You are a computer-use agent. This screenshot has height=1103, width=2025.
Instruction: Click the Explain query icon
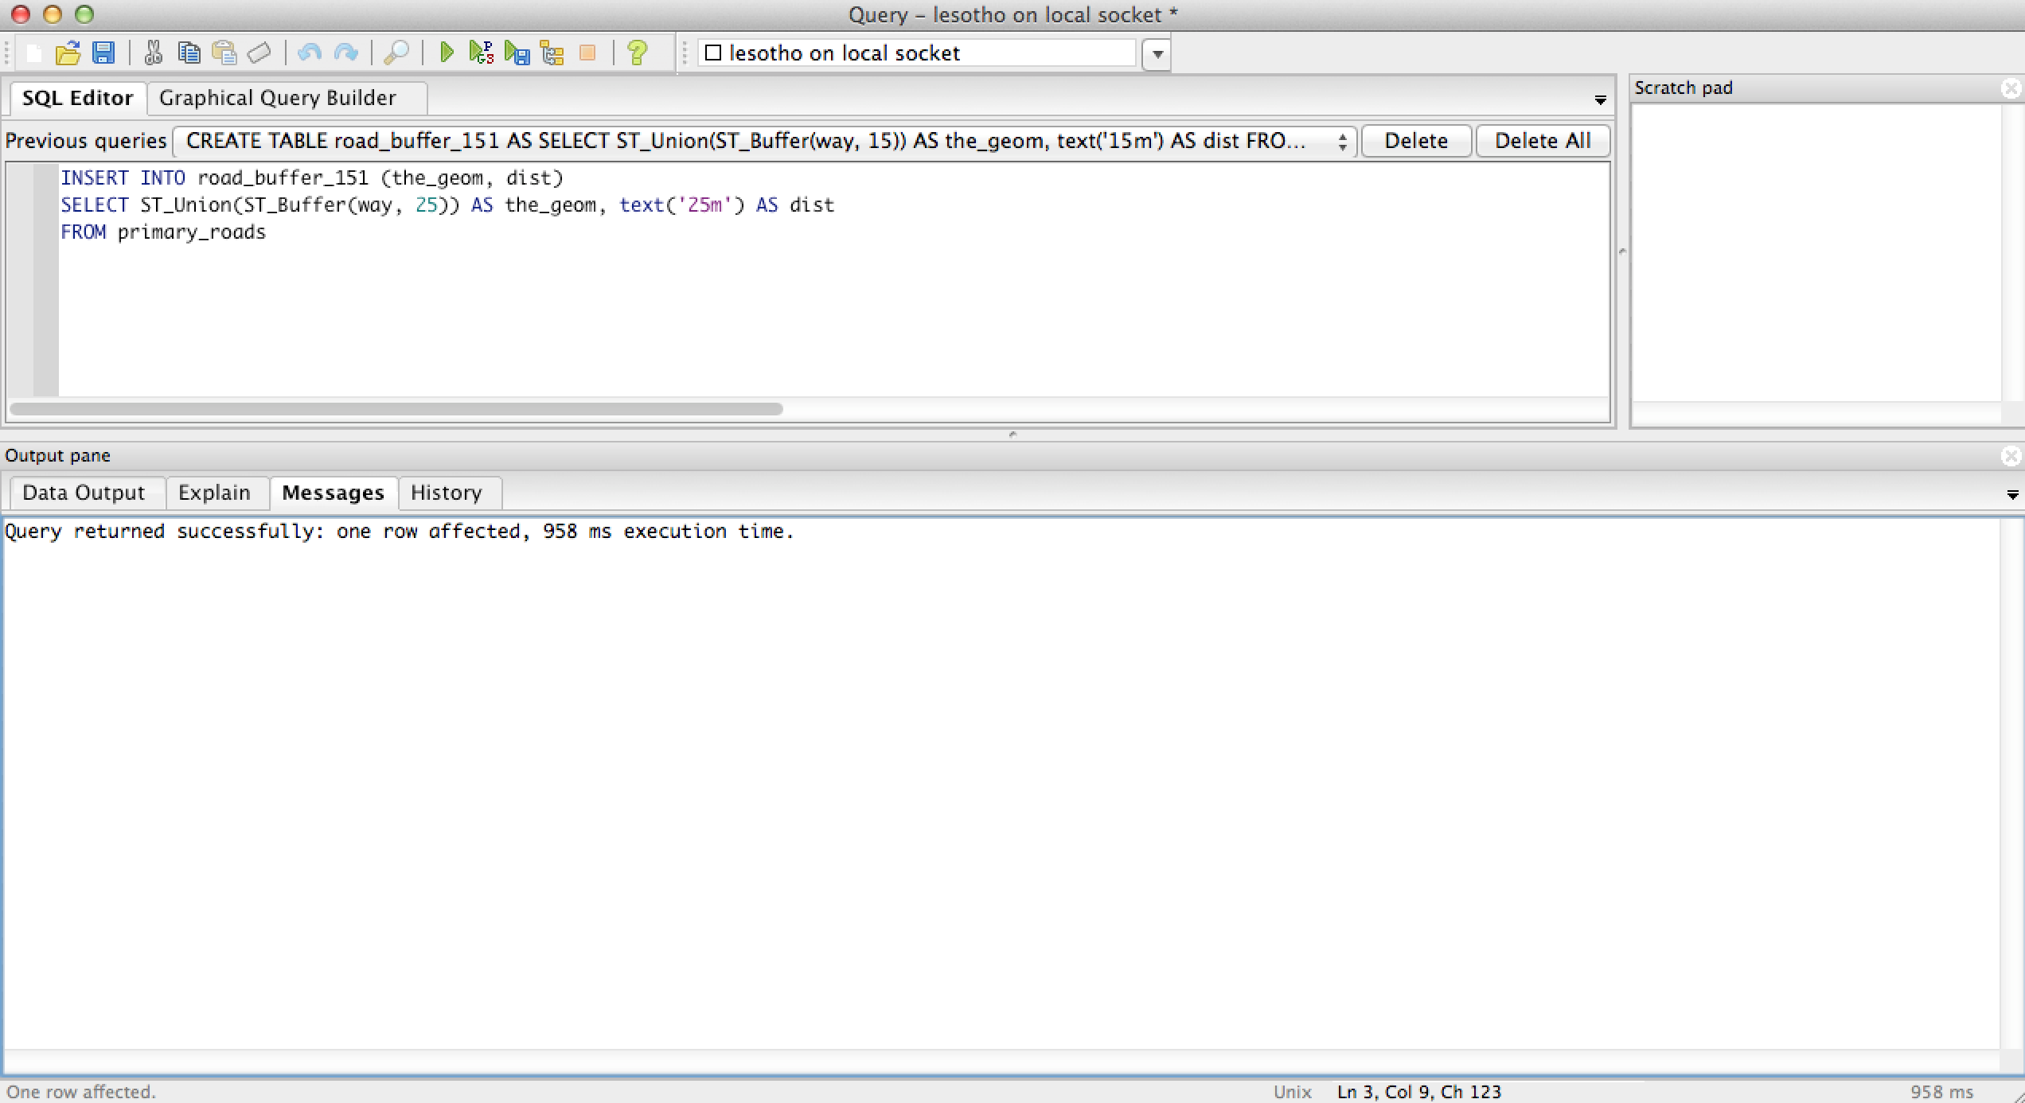[552, 53]
